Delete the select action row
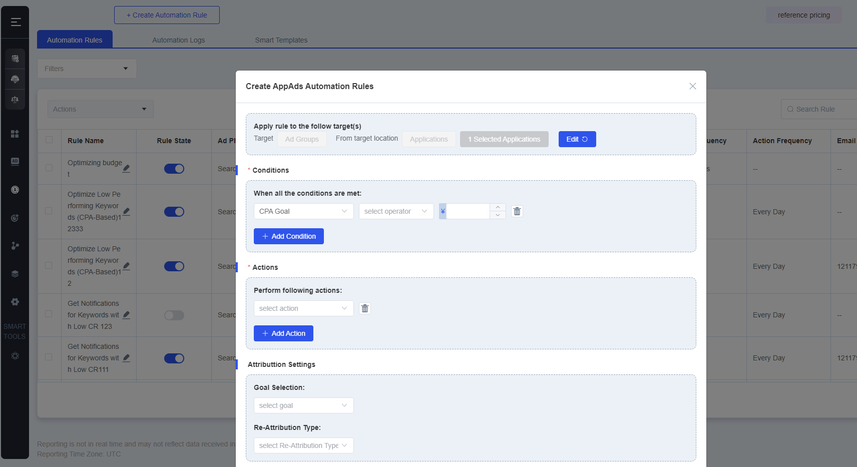Viewport: 857px width, 467px height. [365, 308]
